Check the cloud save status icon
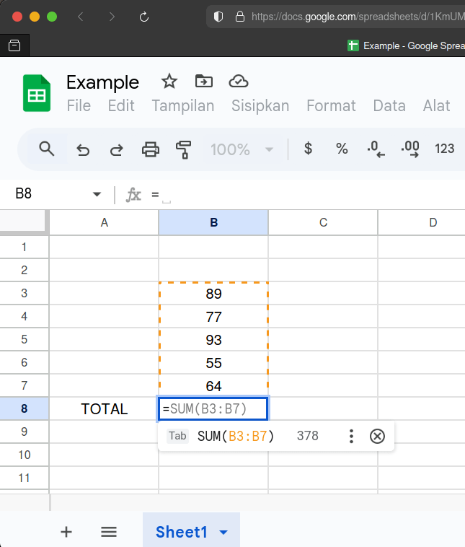Viewport: 465px width, 547px height. (x=239, y=82)
